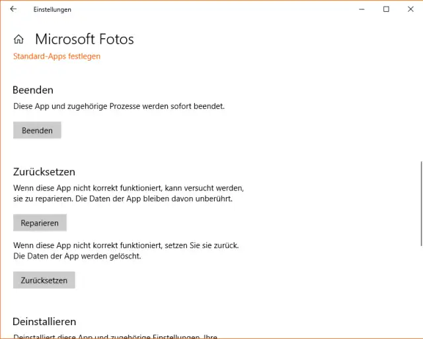Click the Einstellungen title bar text
The height and width of the screenshot is (339, 423).
coord(52,9)
